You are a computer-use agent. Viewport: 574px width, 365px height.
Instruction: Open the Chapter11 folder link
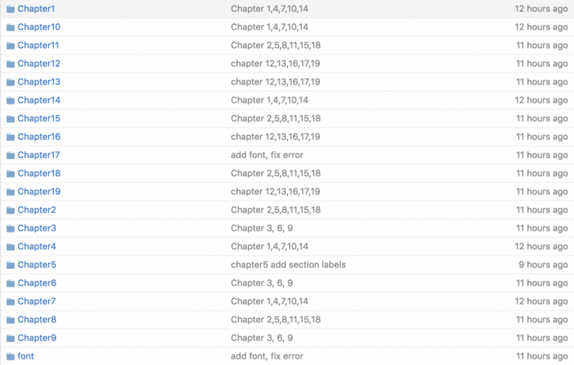click(x=38, y=45)
